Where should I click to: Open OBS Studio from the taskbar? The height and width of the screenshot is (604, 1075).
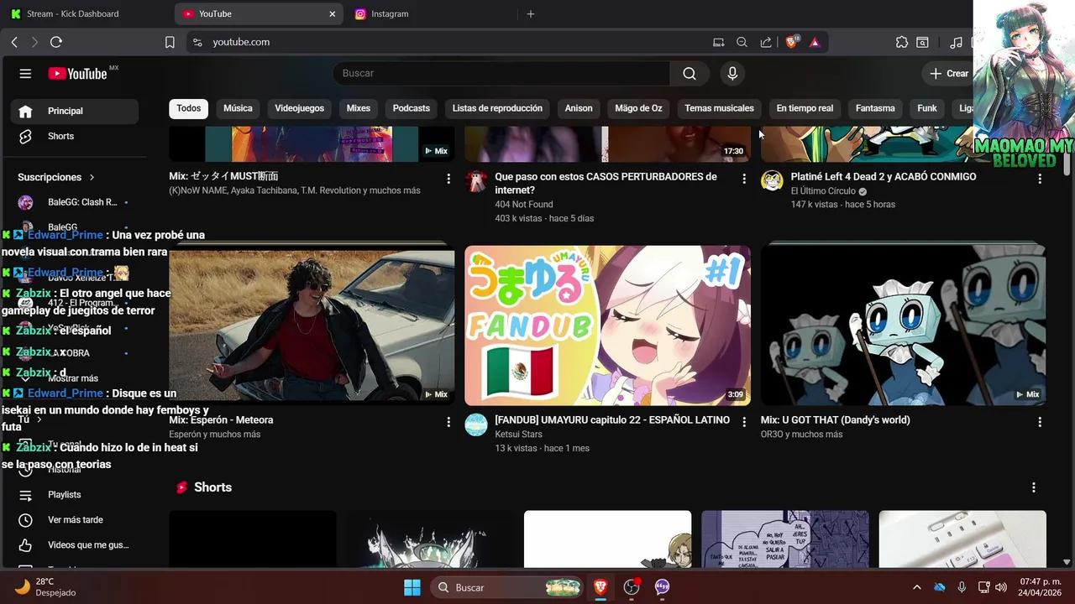632,587
